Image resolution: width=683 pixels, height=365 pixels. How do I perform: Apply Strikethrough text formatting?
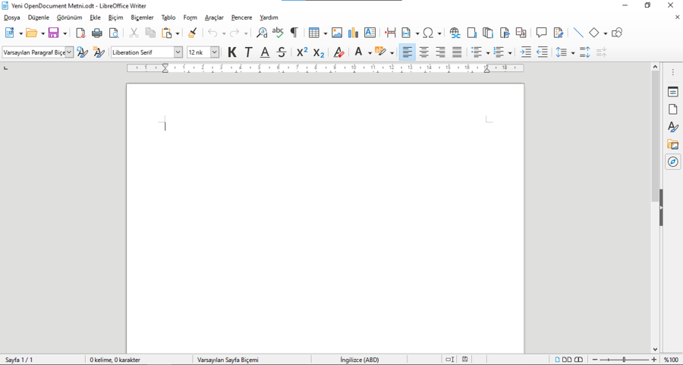click(282, 52)
